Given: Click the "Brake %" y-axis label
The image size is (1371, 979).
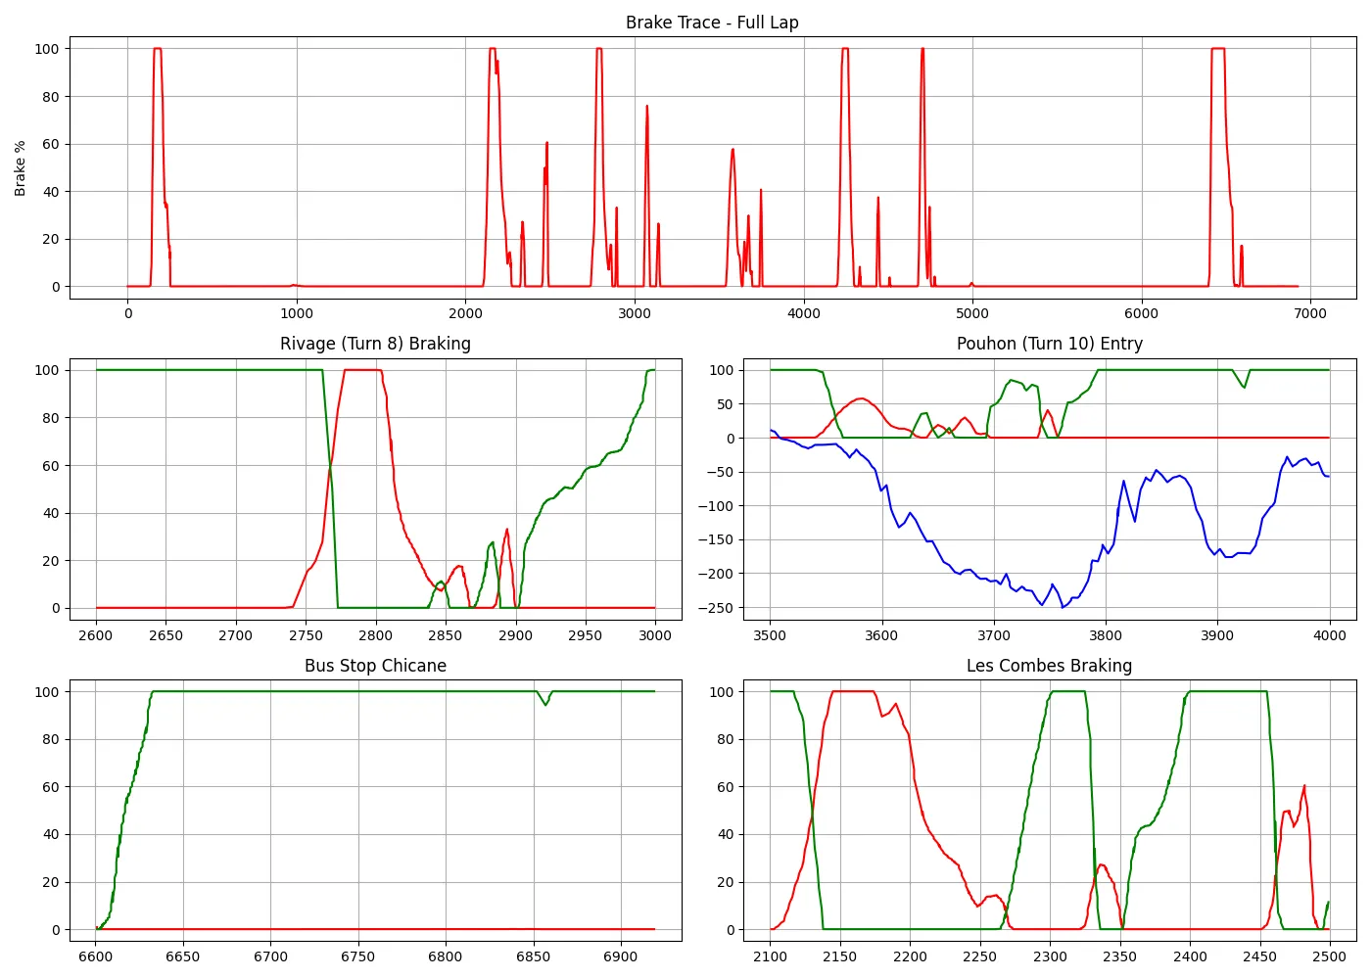Looking at the screenshot, I should 20,167.
